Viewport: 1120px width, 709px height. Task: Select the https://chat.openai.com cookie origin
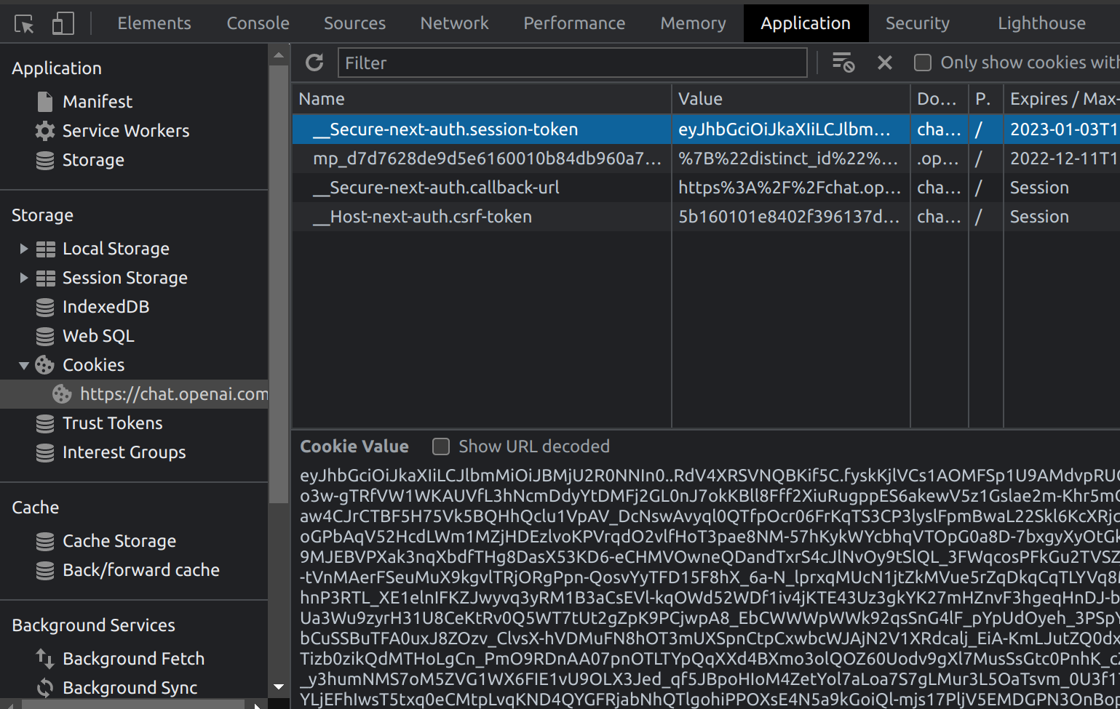173,394
